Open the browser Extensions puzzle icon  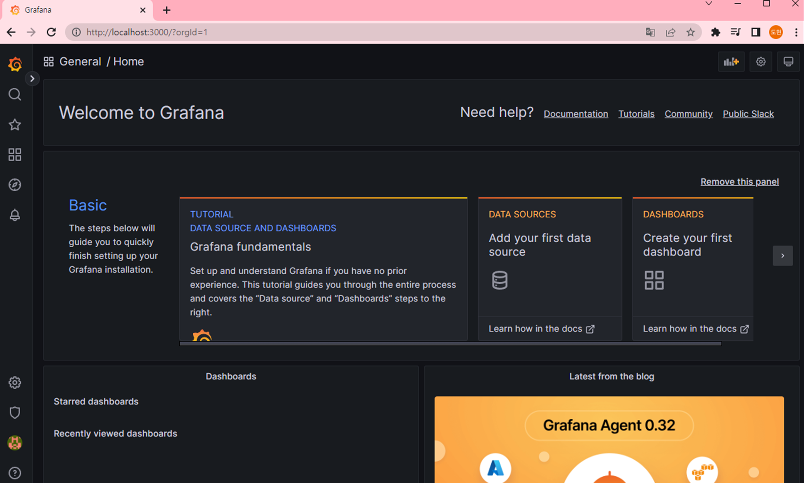click(715, 32)
